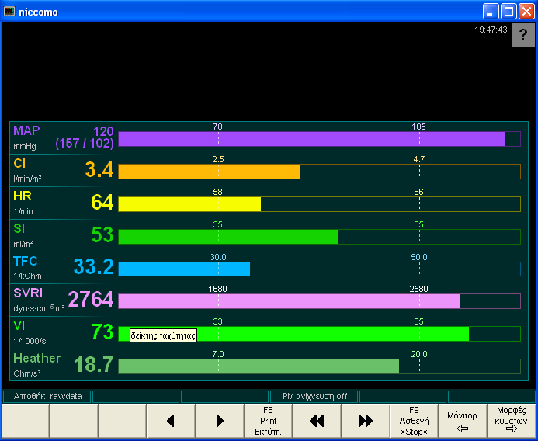538x441 pixels.
Task: Minimize the niccomo window
Action: click(491, 12)
